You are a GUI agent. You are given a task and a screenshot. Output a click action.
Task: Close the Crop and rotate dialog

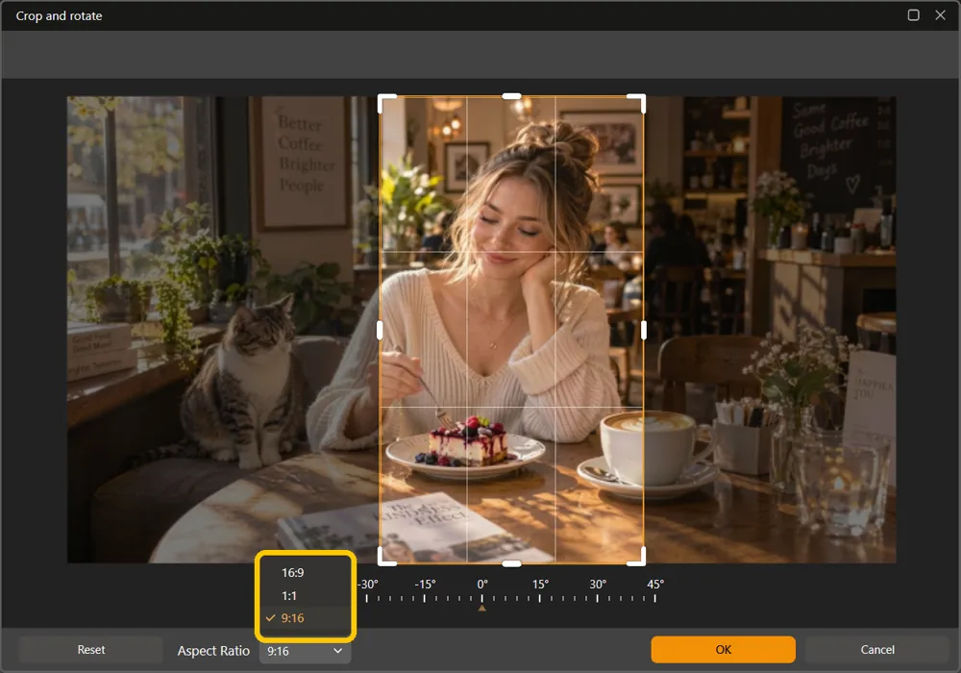[x=940, y=14]
